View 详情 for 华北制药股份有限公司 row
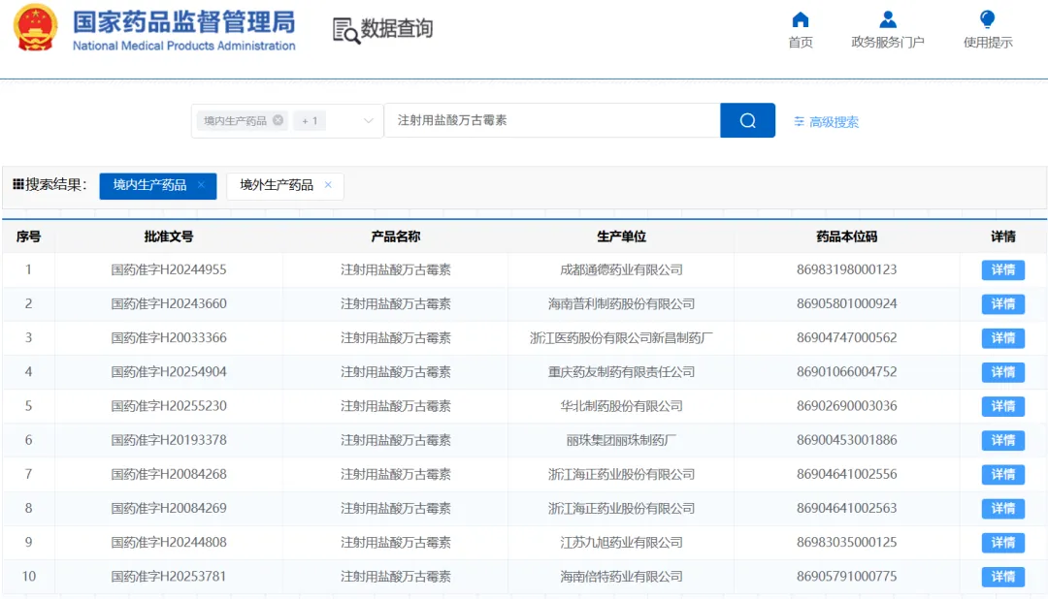 1002,406
